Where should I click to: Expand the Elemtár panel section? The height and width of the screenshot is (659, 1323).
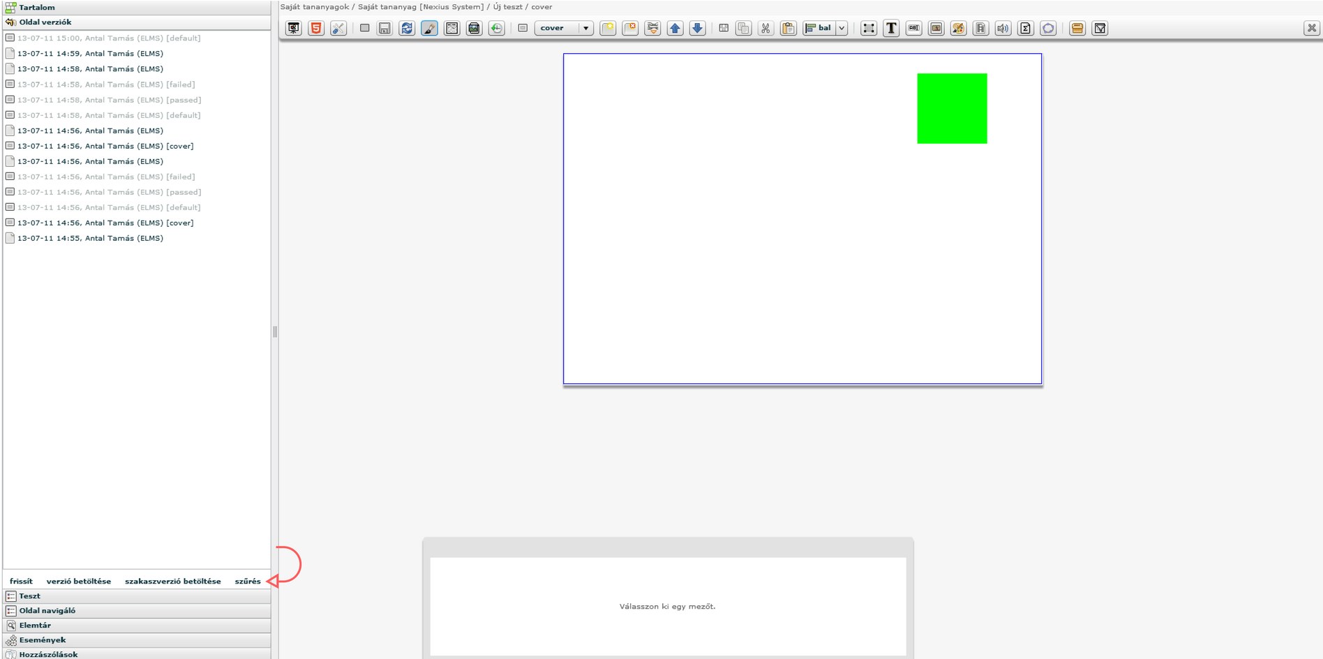pos(35,625)
